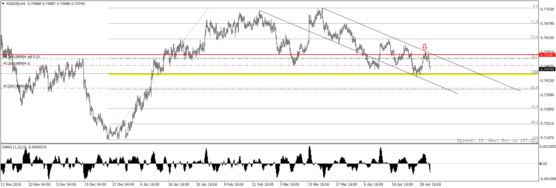This screenshot has width=556, height=188.
Task: Click the OHLC values 0.74868 0.74887 0.74696 0.74740
Action: [x=56, y=4]
